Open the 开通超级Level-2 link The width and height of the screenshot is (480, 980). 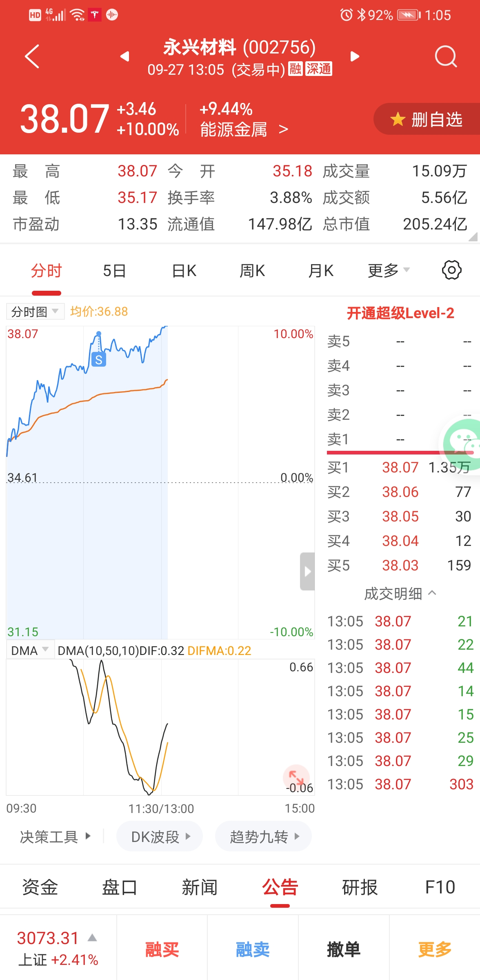pos(400,313)
